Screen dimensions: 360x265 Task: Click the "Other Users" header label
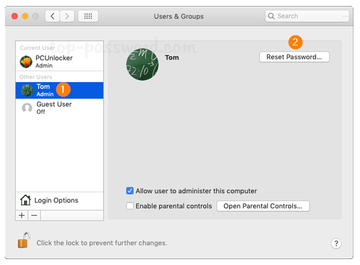click(35, 77)
